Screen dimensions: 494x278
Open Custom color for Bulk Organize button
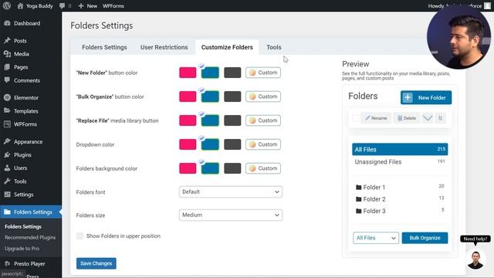pos(263,97)
